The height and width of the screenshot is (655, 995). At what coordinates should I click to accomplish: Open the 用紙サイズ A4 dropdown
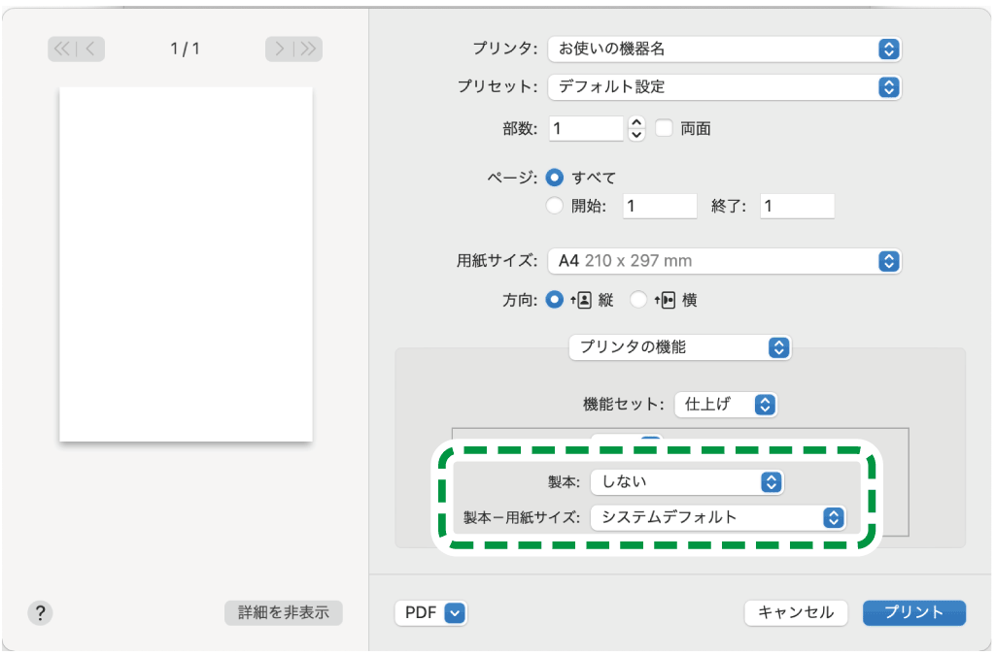click(x=724, y=260)
